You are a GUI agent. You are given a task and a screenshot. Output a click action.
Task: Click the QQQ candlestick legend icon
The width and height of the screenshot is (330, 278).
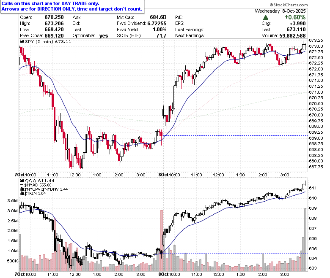click(22, 181)
